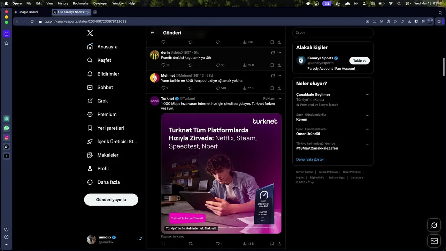Image resolution: width=446 pixels, height=251 pixels.
Task: Like Mehmet's comment with 148 likes
Action: pyautogui.click(x=218, y=88)
